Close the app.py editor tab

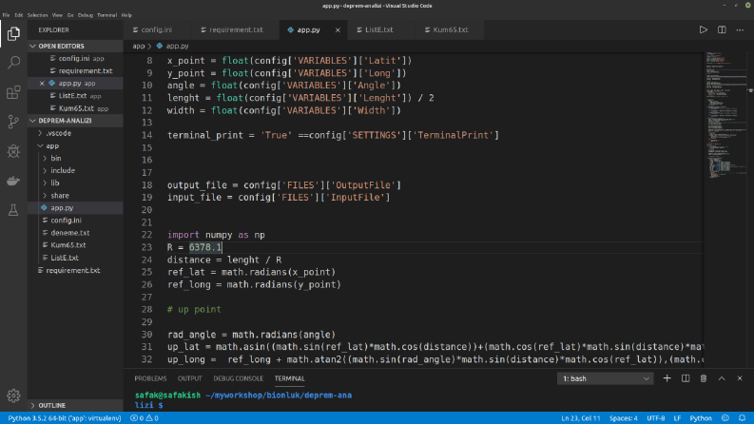tap(338, 29)
